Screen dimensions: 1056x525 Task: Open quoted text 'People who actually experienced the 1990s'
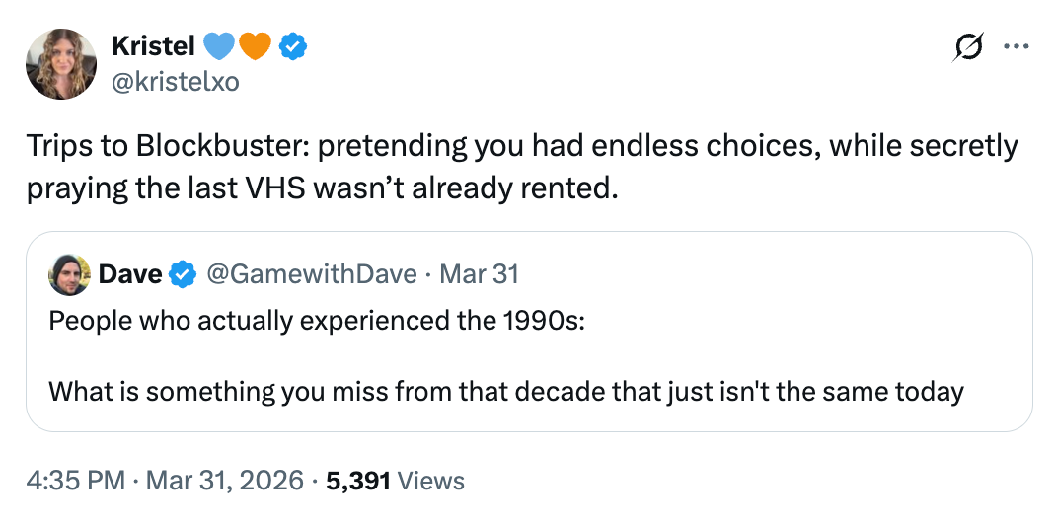[x=316, y=320]
